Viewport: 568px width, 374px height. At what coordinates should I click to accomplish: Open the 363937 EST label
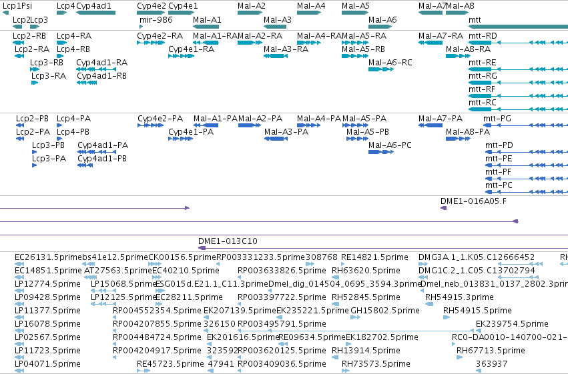(x=491, y=364)
